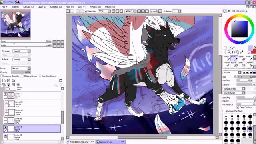Open the zoom percentage dropdown in toolbar

tap(109, 11)
